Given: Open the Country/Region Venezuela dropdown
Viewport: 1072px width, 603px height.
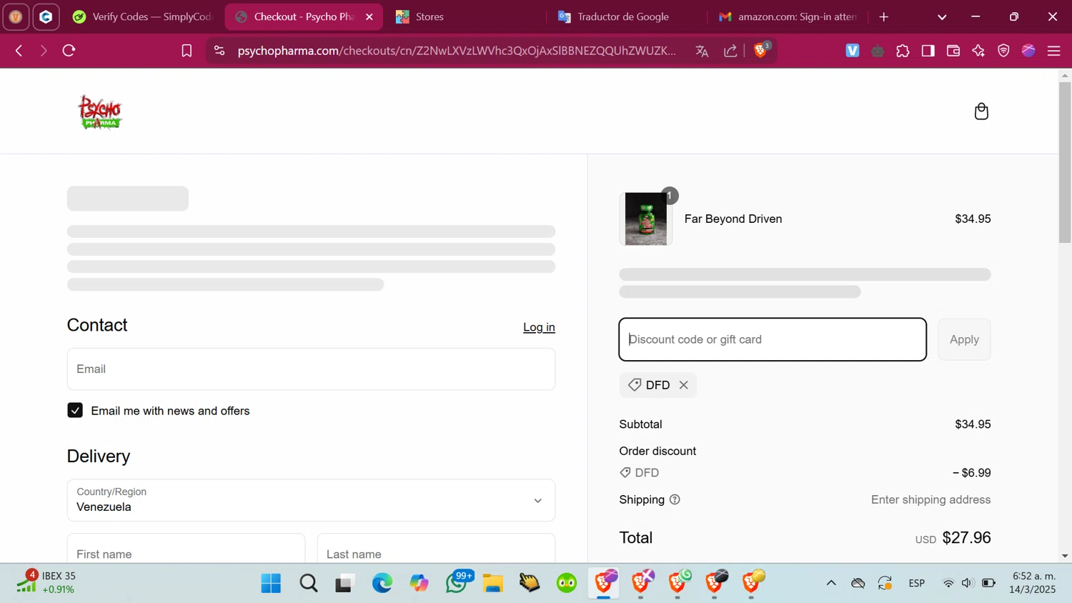Looking at the screenshot, I should pos(311,500).
